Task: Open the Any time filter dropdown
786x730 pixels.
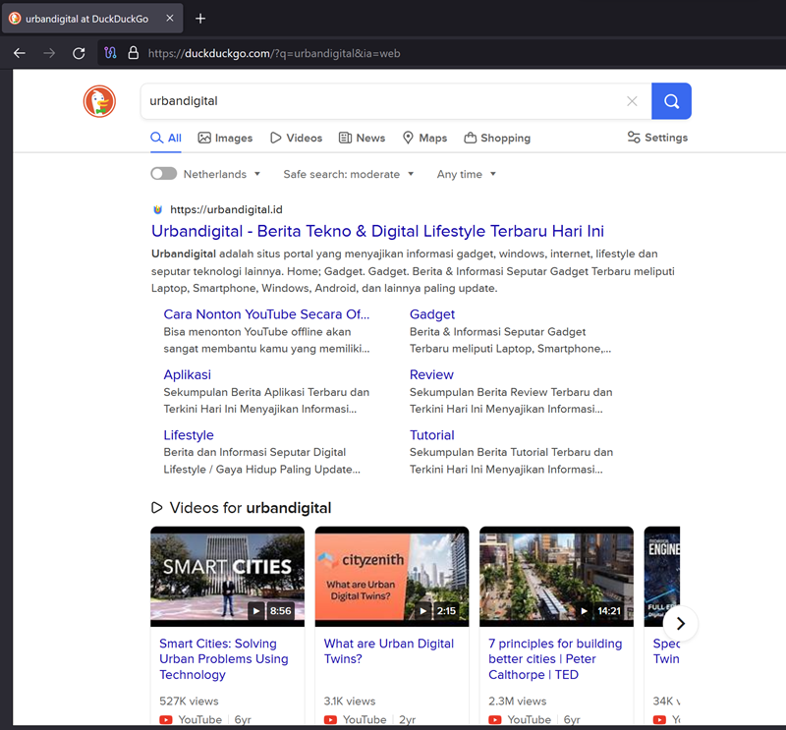Action: tap(467, 174)
